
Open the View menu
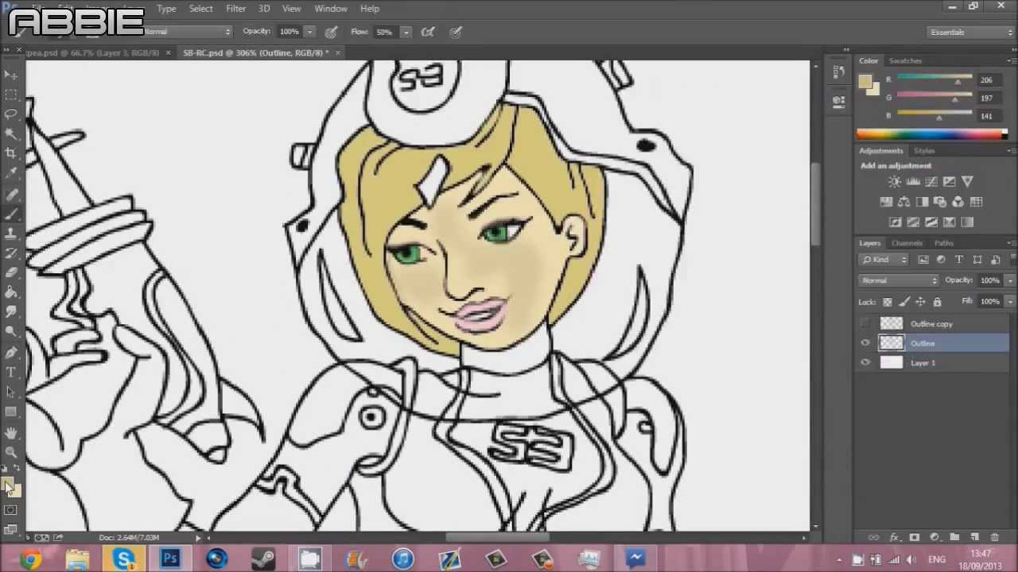pos(292,9)
